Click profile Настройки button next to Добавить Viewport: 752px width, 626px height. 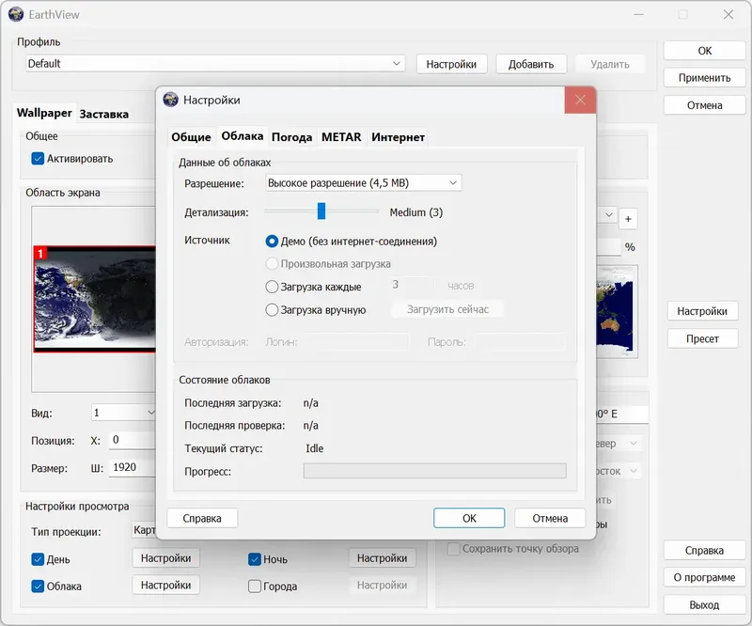click(451, 64)
